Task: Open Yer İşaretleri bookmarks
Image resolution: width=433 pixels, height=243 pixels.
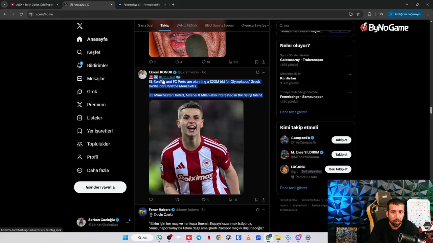Action: click(x=95, y=131)
